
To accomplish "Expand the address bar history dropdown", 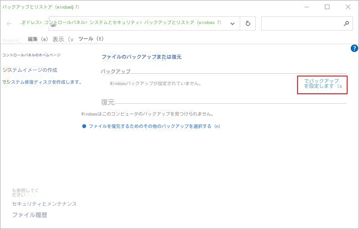I will coord(233,24).
